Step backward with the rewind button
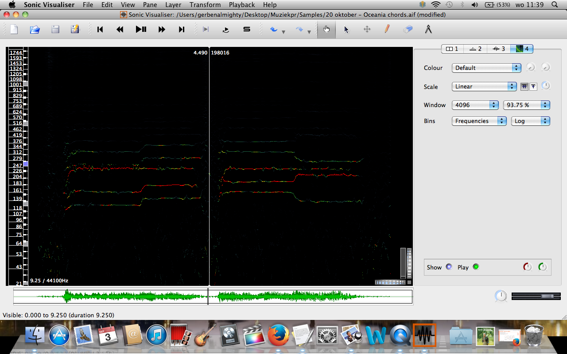The image size is (567, 354). pos(120,29)
